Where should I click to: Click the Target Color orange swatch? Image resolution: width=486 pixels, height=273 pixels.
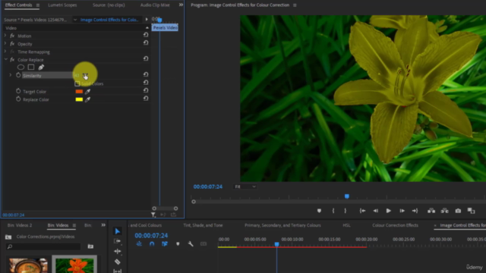click(x=79, y=92)
